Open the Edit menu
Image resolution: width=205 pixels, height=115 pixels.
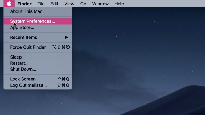tap(54, 4)
